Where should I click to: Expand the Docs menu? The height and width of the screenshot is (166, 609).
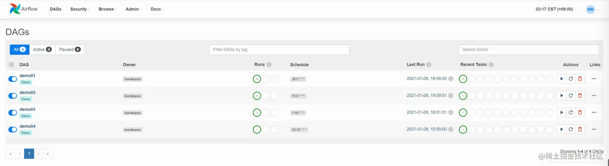point(157,9)
